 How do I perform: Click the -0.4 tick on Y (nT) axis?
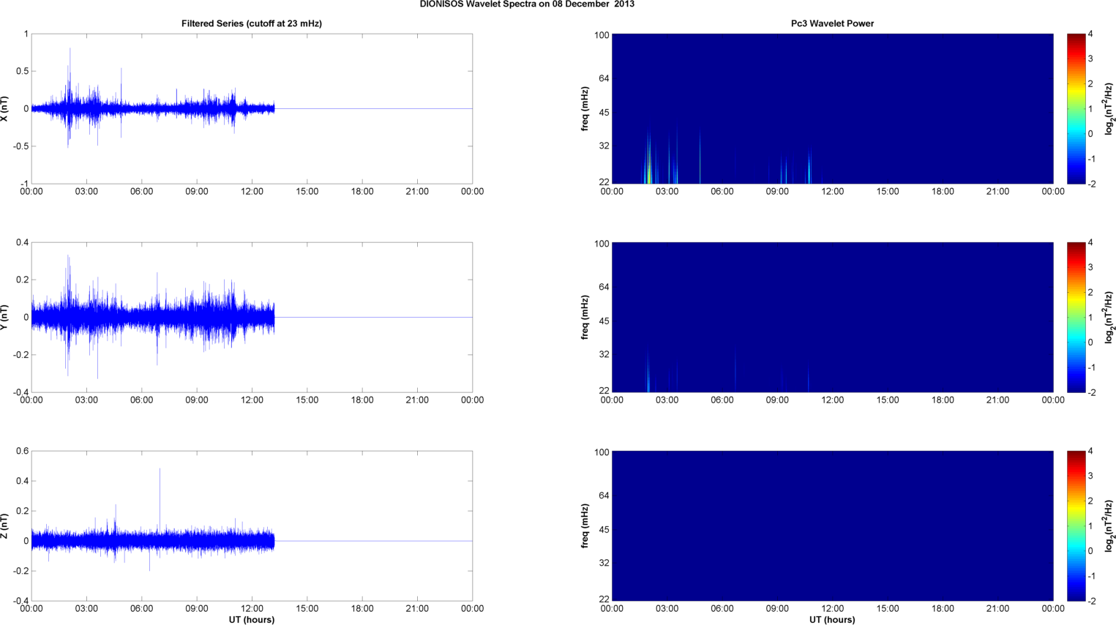coord(20,392)
